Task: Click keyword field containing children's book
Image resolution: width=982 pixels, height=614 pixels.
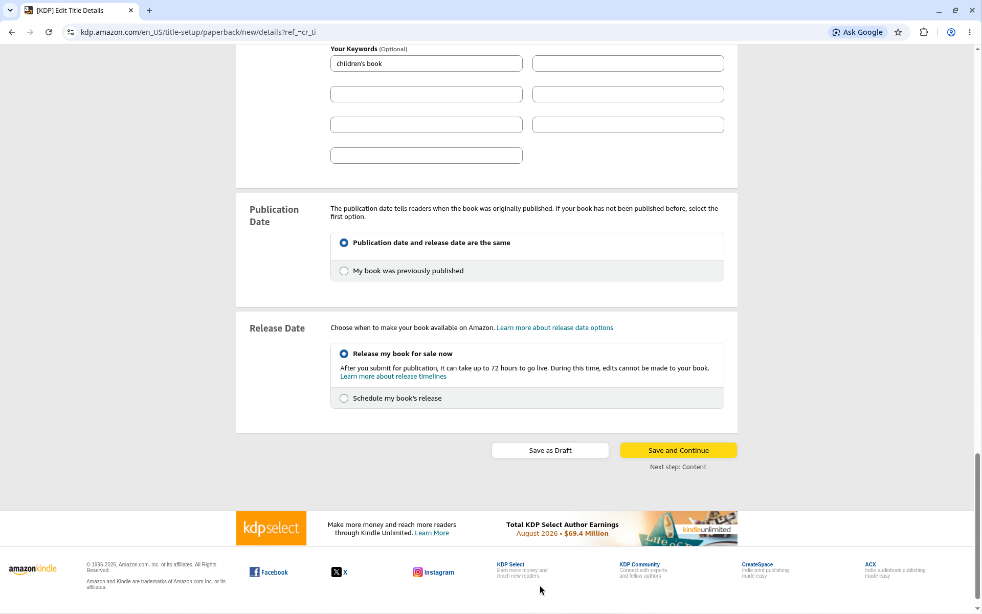Action: coord(426,63)
